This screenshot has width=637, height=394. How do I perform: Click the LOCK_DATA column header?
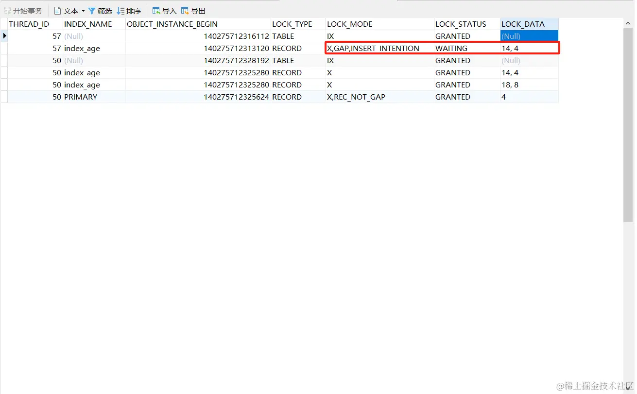(530, 24)
